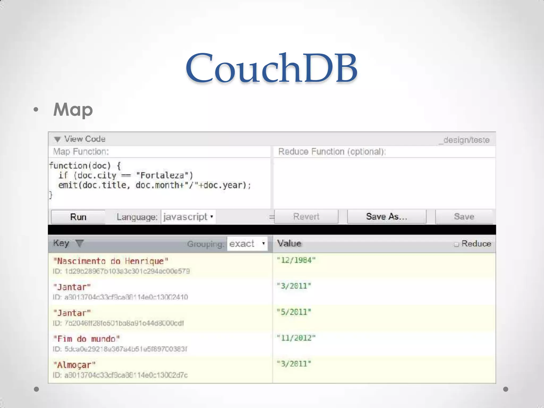Select the "Jantar" key with value "5/2011"
Screen dimensions: 544x408
(x=72, y=313)
